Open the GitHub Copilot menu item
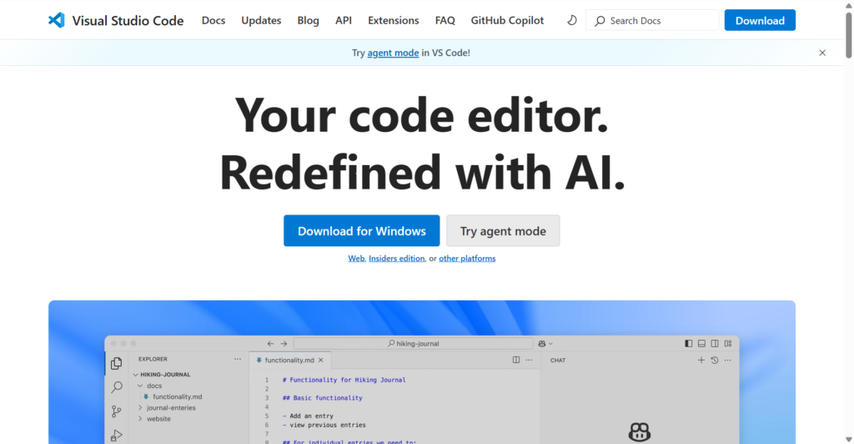854x444 pixels. click(507, 20)
